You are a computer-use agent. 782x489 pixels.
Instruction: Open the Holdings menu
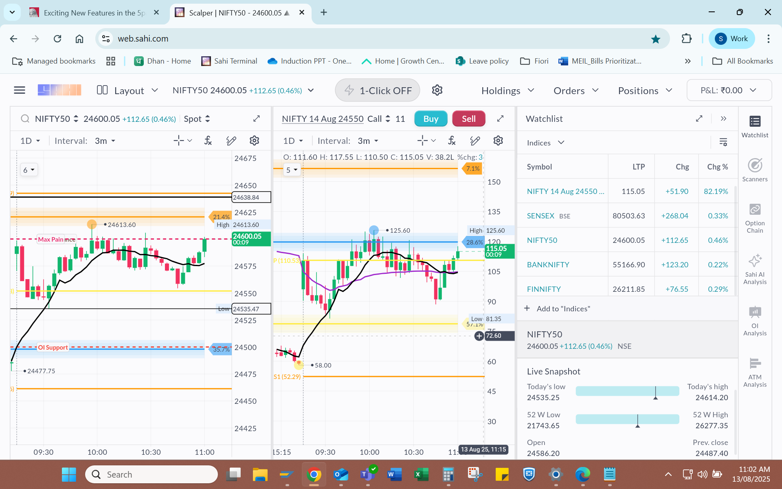[507, 90]
